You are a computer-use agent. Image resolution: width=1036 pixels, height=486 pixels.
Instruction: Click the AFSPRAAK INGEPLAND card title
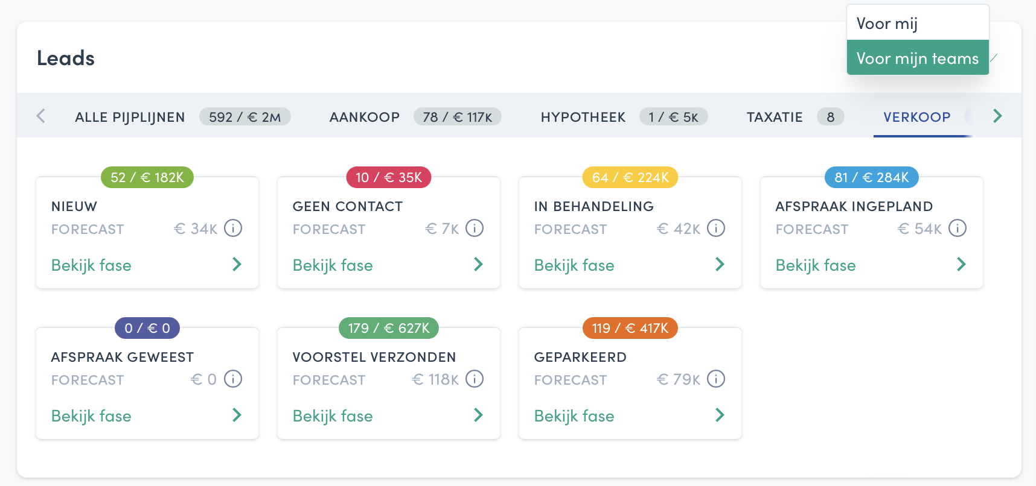click(x=854, y=206)
